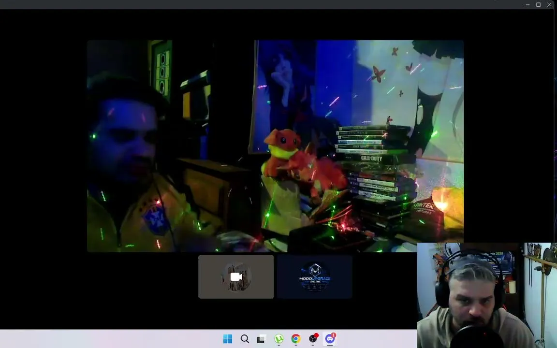Switch to OBS Studio in the taskbar
Screen dimensions: 557x348
coord(313,339)
